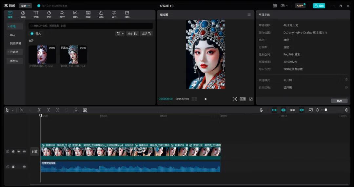Open the 排序 sort dropdown
The height and width of the screenshot is (187, 354).
[132, 34]
